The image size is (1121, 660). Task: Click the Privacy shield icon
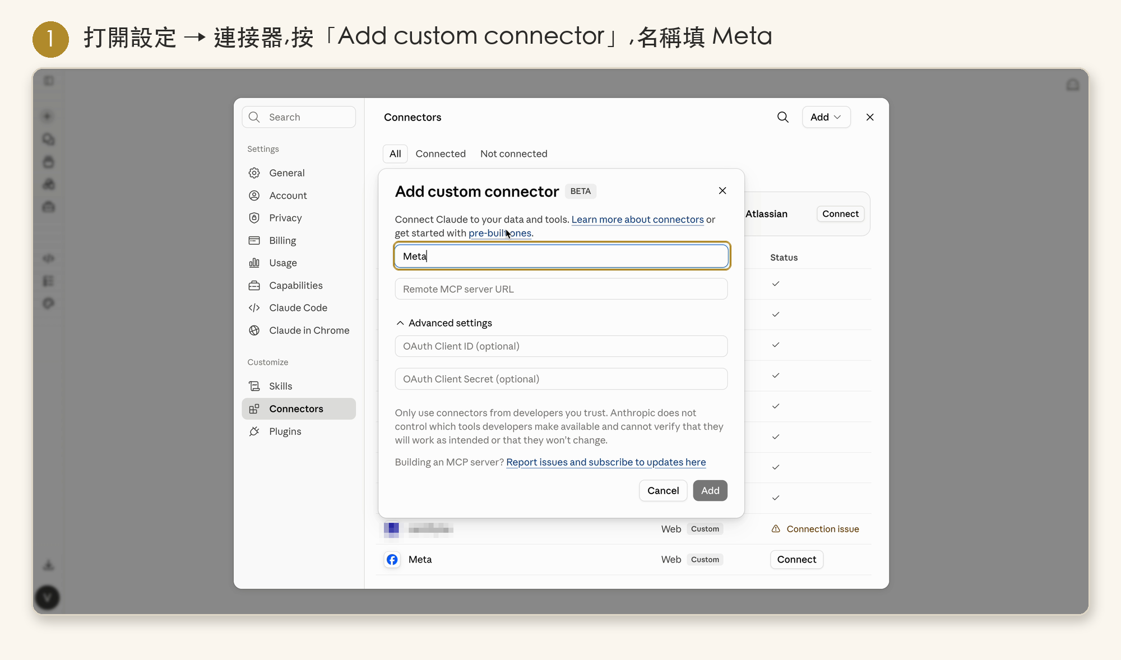pyautogui.click(x=254, y=218)
